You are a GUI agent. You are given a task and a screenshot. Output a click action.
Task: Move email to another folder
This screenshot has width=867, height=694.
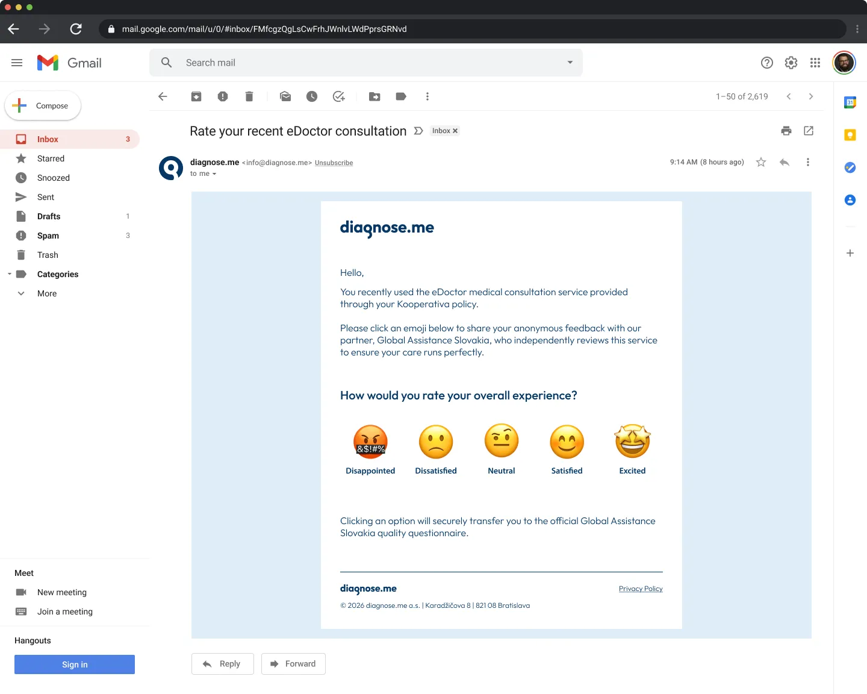(374, 96)
